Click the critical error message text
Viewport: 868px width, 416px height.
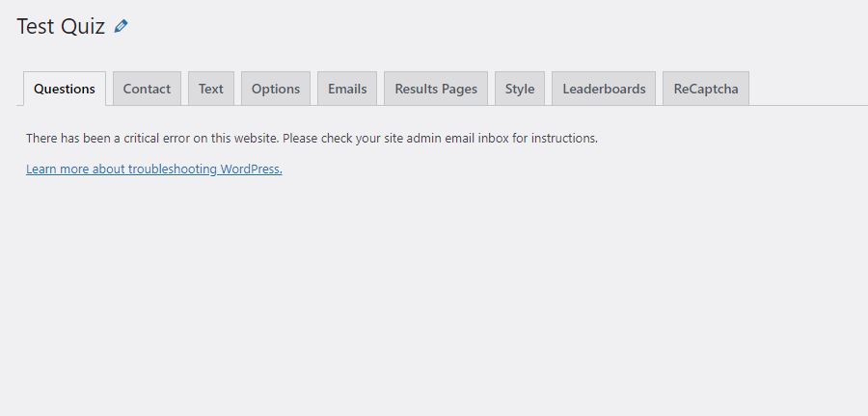point(312,138)
